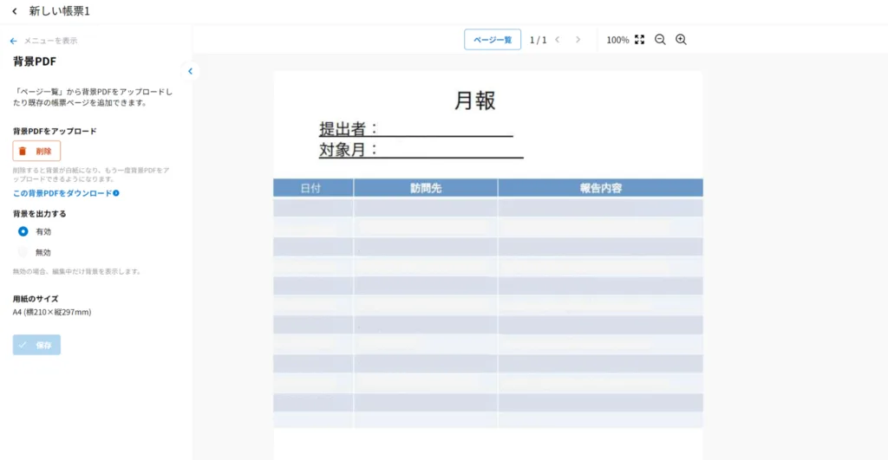Go back using the arrow beside 新しい帳票1
Image resolution: width=888 pixels, height=460 pixels.
[15, 10]
